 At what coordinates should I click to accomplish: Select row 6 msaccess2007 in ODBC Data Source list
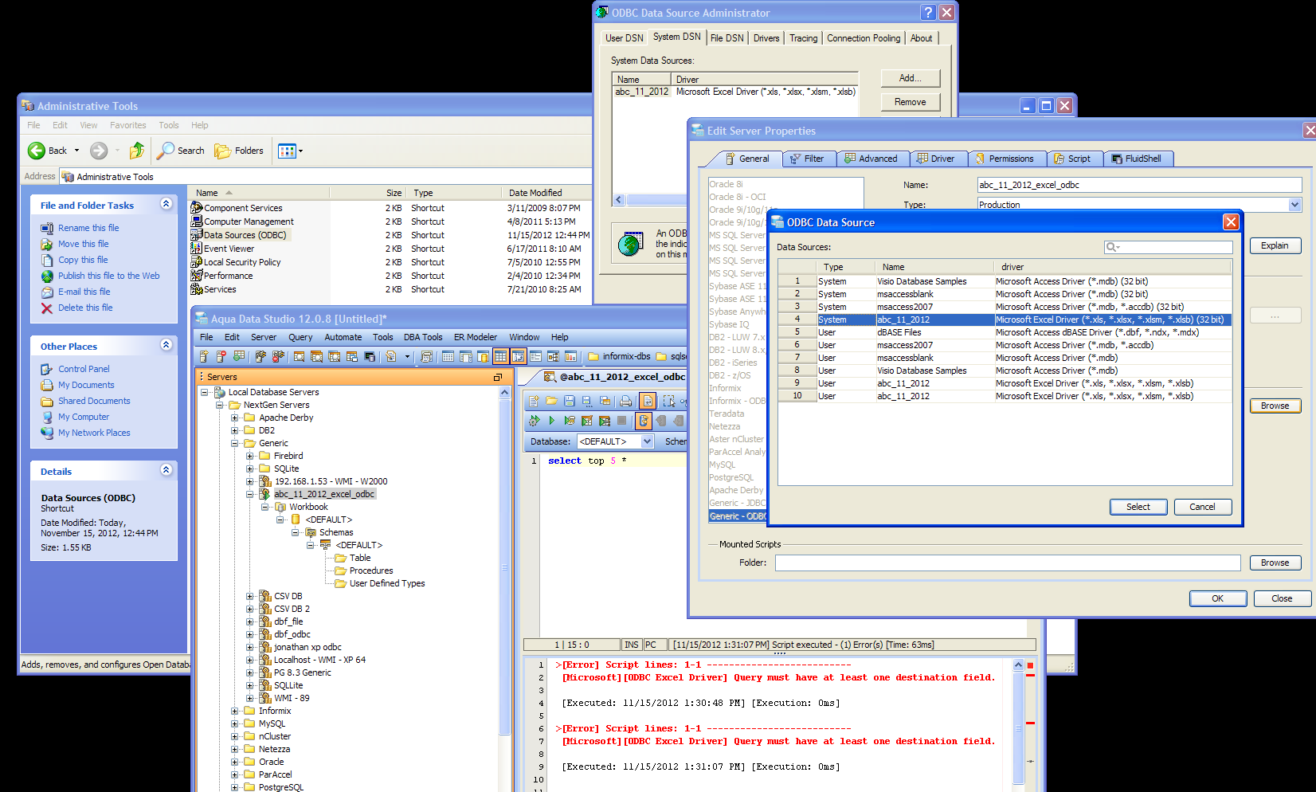(x=1005, y=345)
